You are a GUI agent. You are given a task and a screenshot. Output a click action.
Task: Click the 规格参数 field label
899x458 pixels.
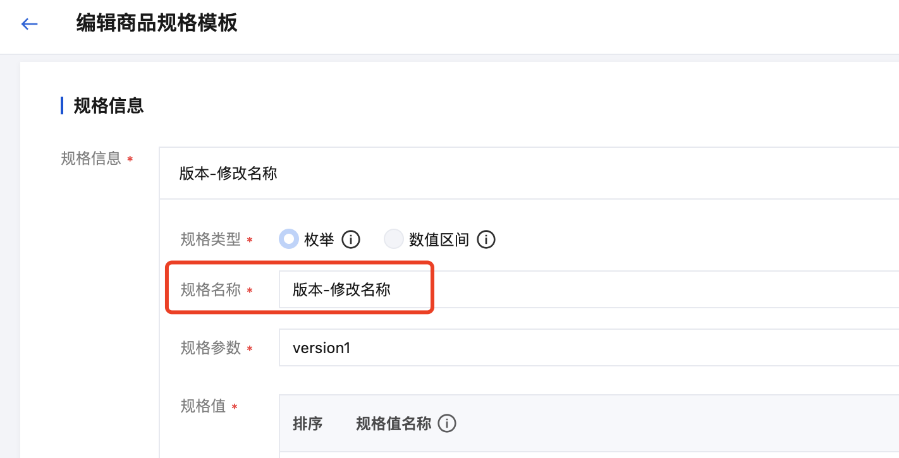coord(211,347)
